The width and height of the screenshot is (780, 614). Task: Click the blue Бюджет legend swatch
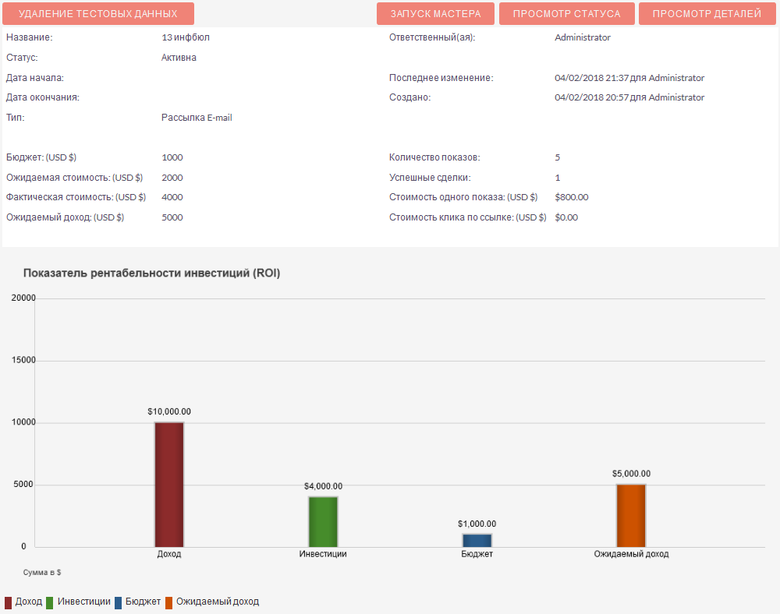coord(119,602)
